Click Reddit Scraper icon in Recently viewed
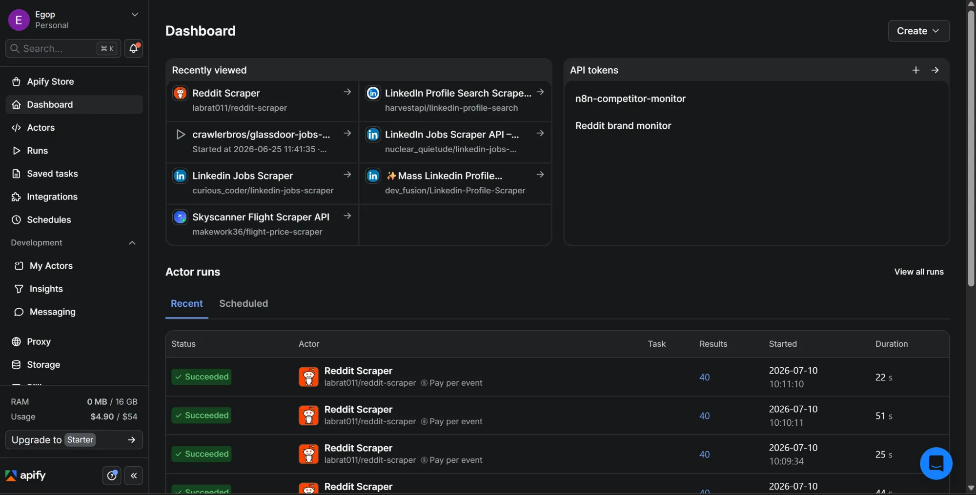Image resolution: width=976 pixels, height=495 pixels. [x=180, y=93]
